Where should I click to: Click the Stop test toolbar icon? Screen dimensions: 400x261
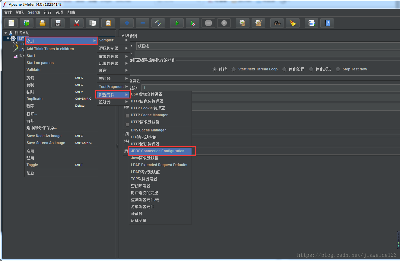[208, 23]
